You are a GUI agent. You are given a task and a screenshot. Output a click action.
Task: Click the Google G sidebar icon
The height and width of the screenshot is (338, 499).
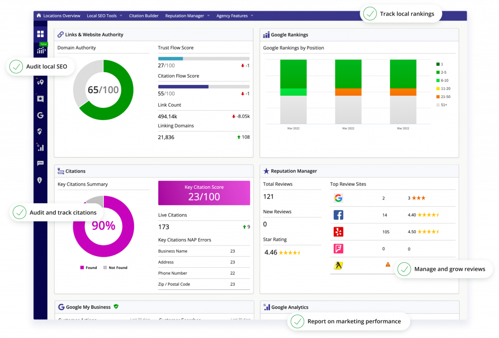coord(40,115)
